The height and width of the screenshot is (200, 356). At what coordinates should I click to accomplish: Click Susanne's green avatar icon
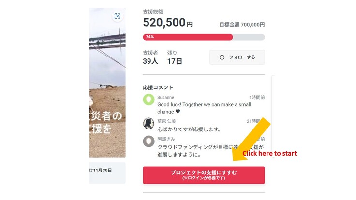tap(148, 100)
